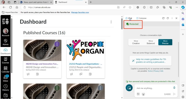The image size is (186, 99).
Task: Open Canvas History
Action: tap(6, 88)
